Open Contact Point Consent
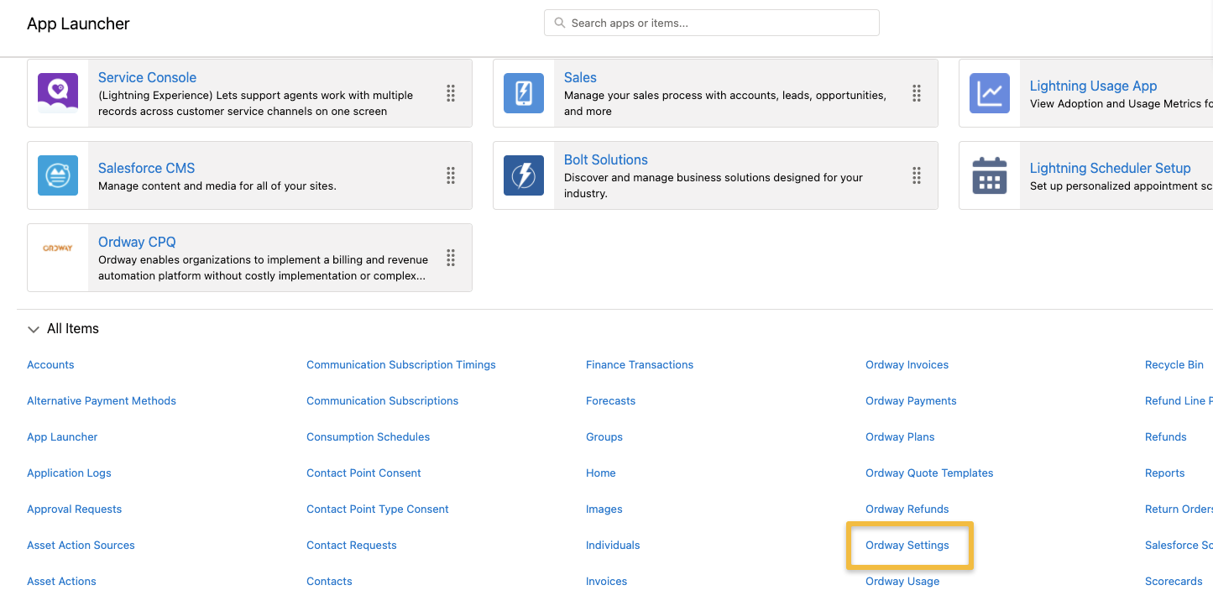The image size is (1213, 606). 363,473
